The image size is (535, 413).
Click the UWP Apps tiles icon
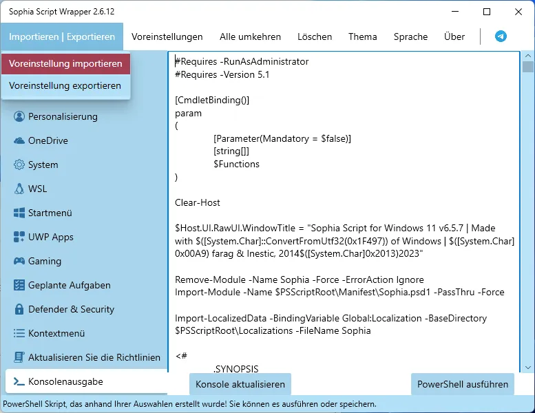(x=19, y=237)
